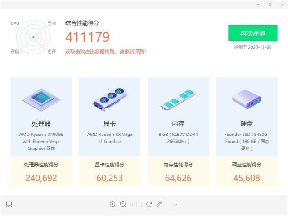Open the pencil edit tool
The height and width of the screenshot is (216, 288).
(159, 204)
